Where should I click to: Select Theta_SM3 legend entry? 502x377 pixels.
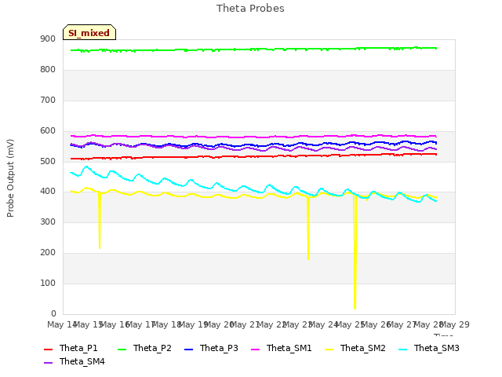click(429, 348)
